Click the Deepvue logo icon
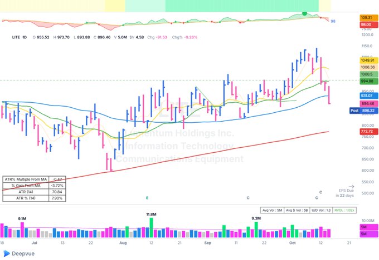This screenshot has height=260, width=379. click(7, 253)
